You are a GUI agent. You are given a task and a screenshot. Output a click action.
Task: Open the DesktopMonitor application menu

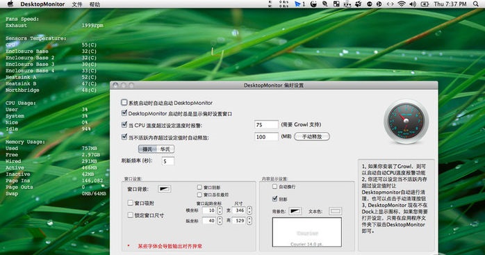click(x=42, y=4)
